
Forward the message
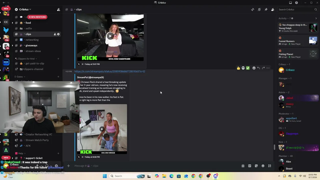coord(263,68)
